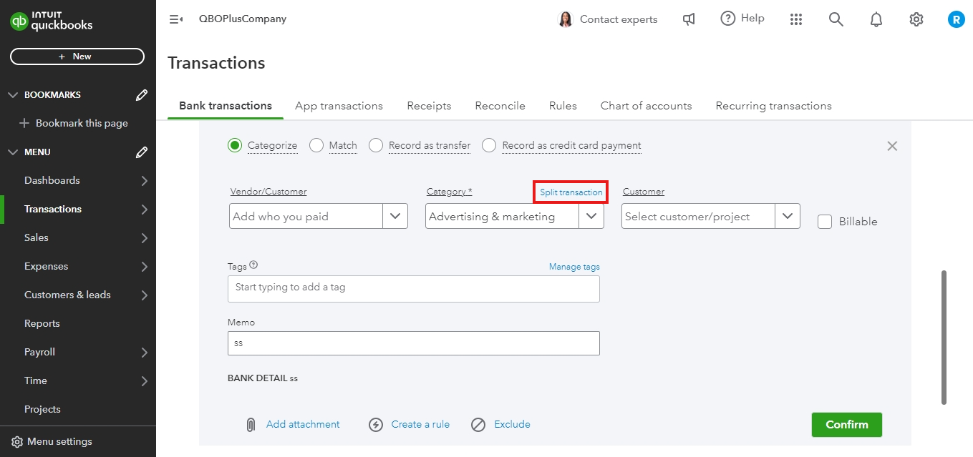
Task: Click the Category field showing Advertising & marketing
Action: (503, 217)
